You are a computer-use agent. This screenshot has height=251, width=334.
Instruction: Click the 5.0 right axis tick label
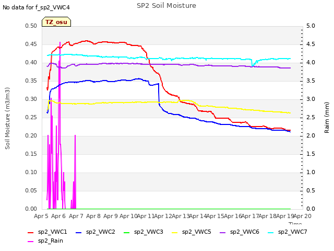311,26
